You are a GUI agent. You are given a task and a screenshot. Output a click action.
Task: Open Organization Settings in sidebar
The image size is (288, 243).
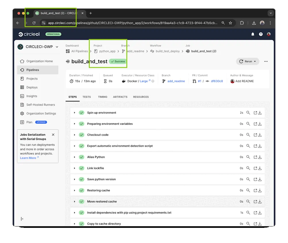tap(38, 113)
